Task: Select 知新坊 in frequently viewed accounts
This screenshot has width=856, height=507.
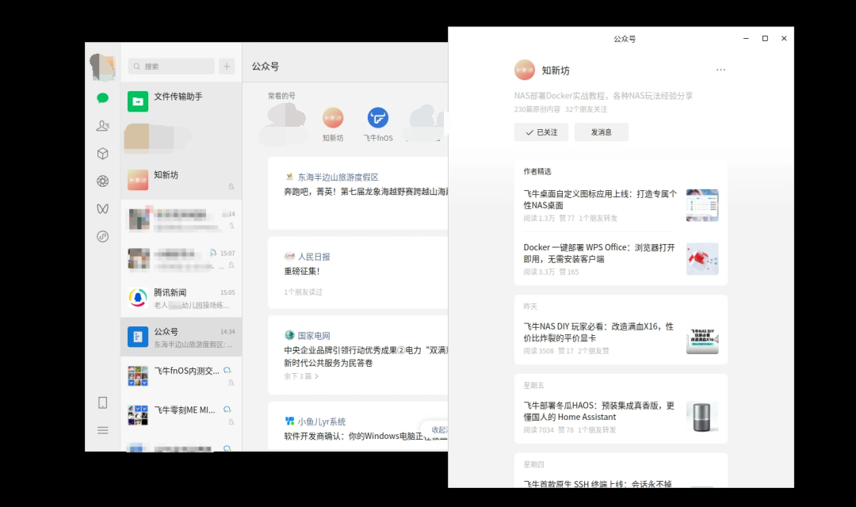Action: [333, 124]
